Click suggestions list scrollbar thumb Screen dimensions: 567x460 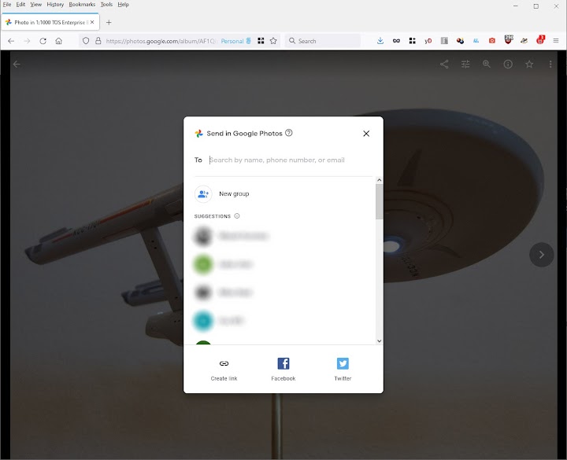point(379,201)
